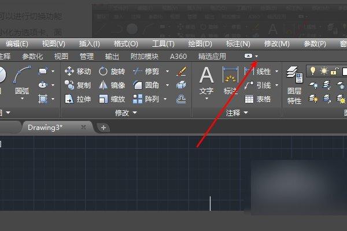
Task: Open the 绘图(D) menu
Action: click(200, 44)
